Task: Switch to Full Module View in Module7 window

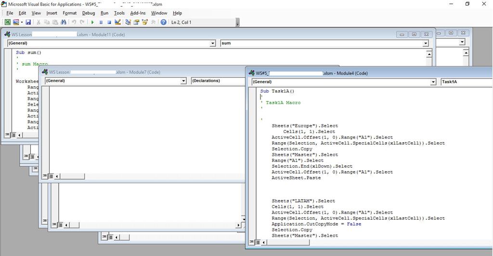Action: click(51, 176)
